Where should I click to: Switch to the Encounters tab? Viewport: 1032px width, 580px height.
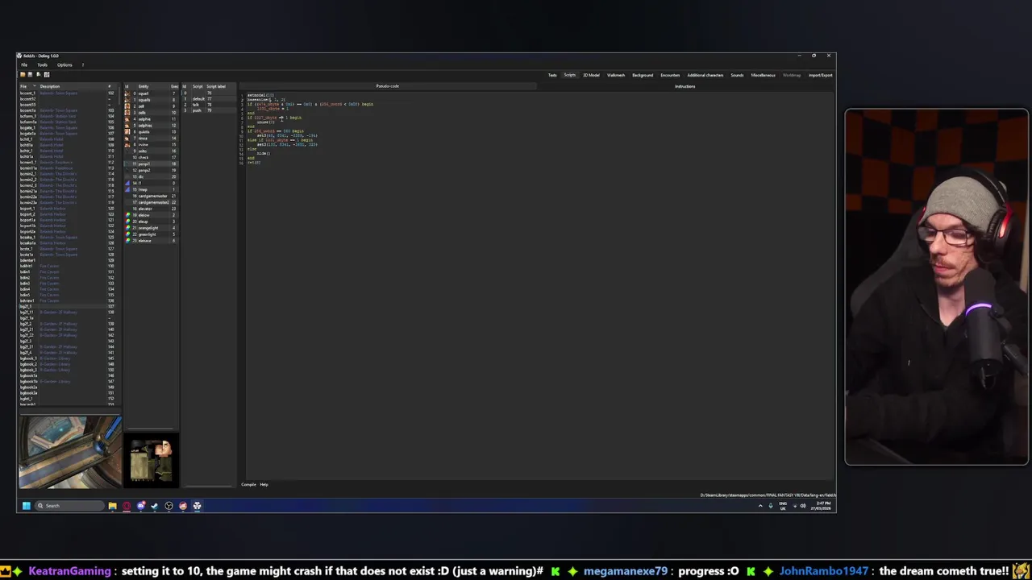coord(670,75)
